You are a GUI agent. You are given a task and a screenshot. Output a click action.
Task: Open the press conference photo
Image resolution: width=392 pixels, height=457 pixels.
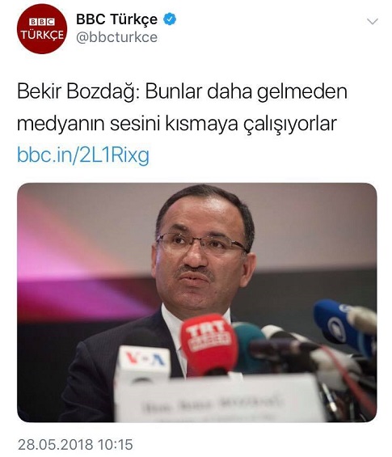197,303
